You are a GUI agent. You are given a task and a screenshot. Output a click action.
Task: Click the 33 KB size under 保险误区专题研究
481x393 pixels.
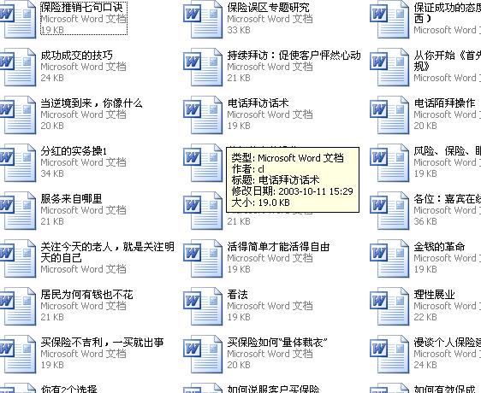(x=239, y=30)
